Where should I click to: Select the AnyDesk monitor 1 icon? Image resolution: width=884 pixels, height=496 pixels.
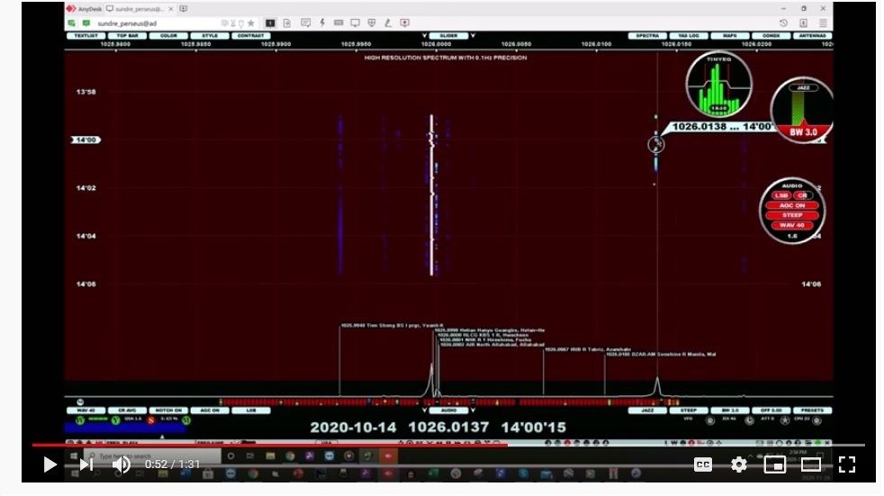[270, 23]
